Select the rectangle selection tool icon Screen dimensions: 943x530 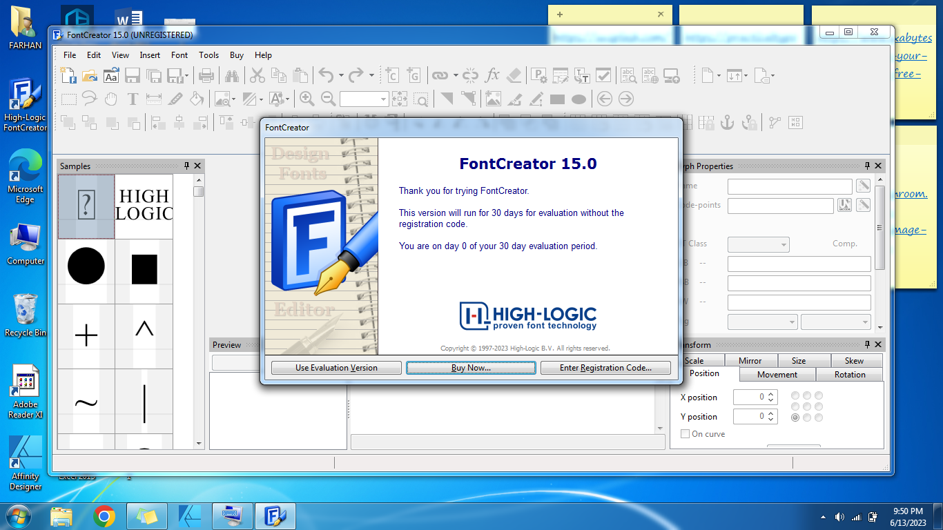(68, 99)
